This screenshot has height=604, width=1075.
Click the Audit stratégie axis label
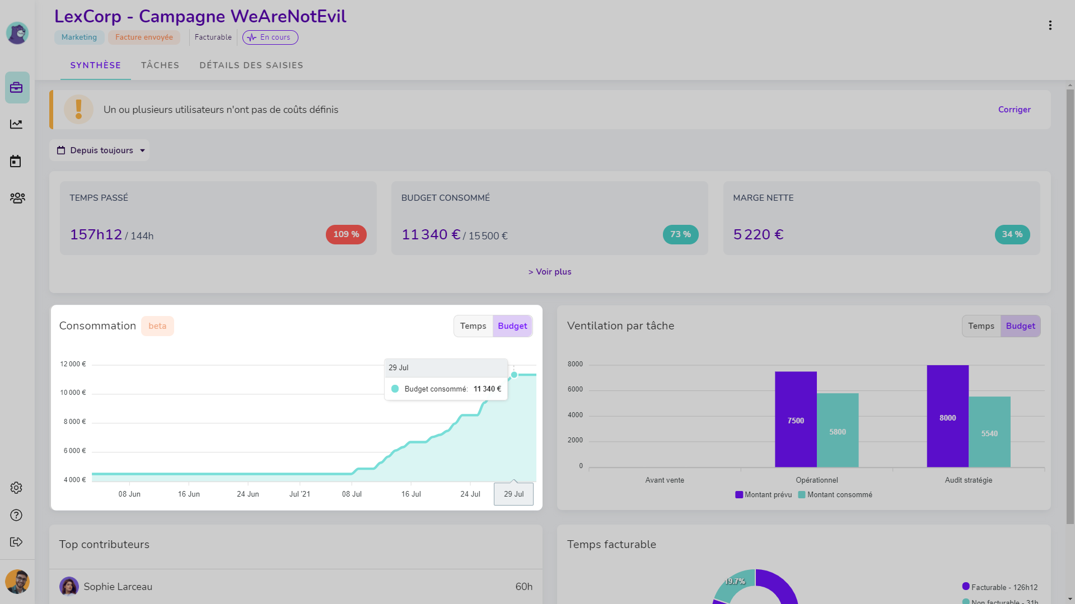(x=969, y=480)
